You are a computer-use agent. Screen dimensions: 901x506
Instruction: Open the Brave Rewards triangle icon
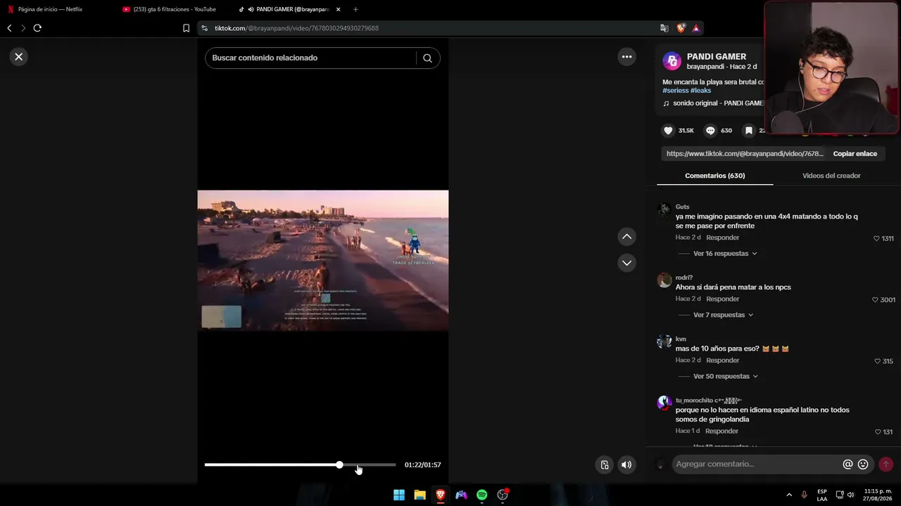[x=696, y=28]
